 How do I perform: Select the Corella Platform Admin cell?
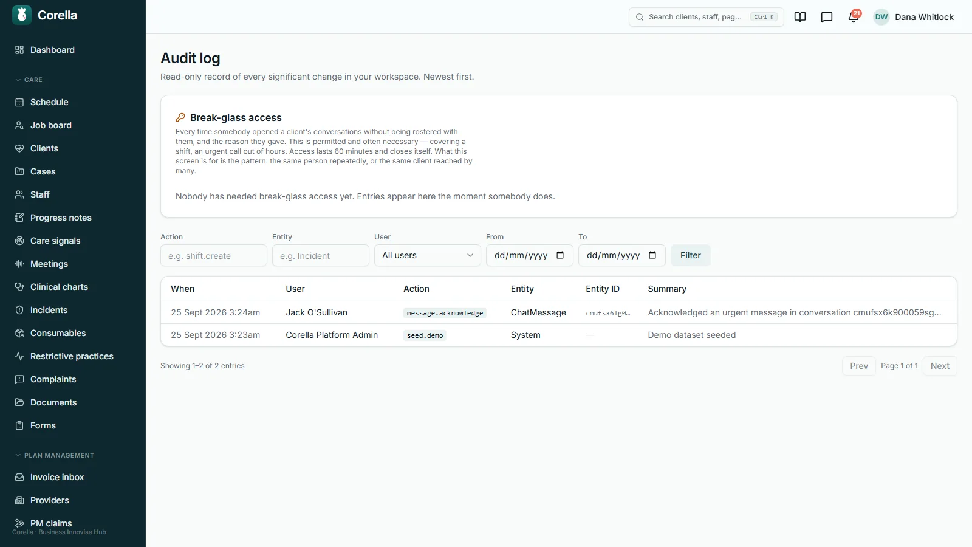(332, 335)
